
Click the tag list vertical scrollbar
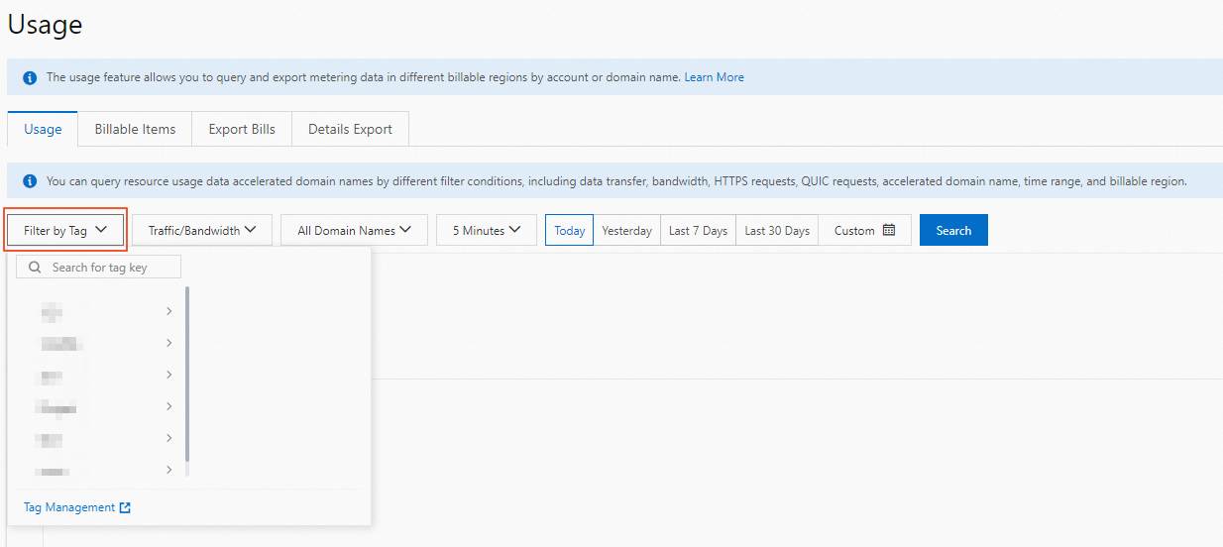pyautogui.click(x=187, y=375)
